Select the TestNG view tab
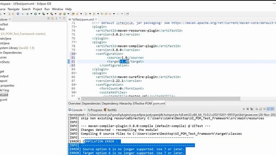Screen dimensions: 276x155 pos(110,110)
